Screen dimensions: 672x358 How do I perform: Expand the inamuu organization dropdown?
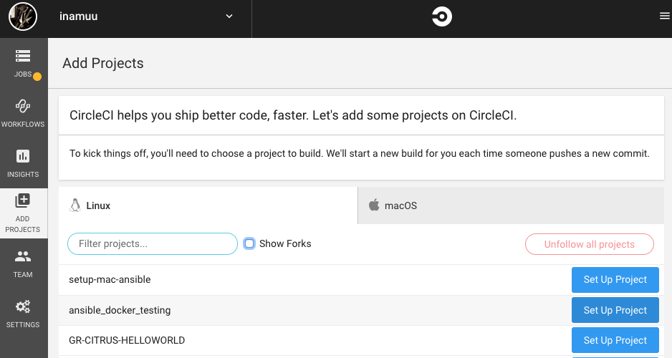pyautogui.click(x=229, y=16)
